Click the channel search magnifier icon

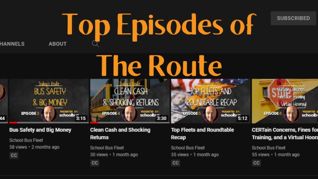pos(95,44)
